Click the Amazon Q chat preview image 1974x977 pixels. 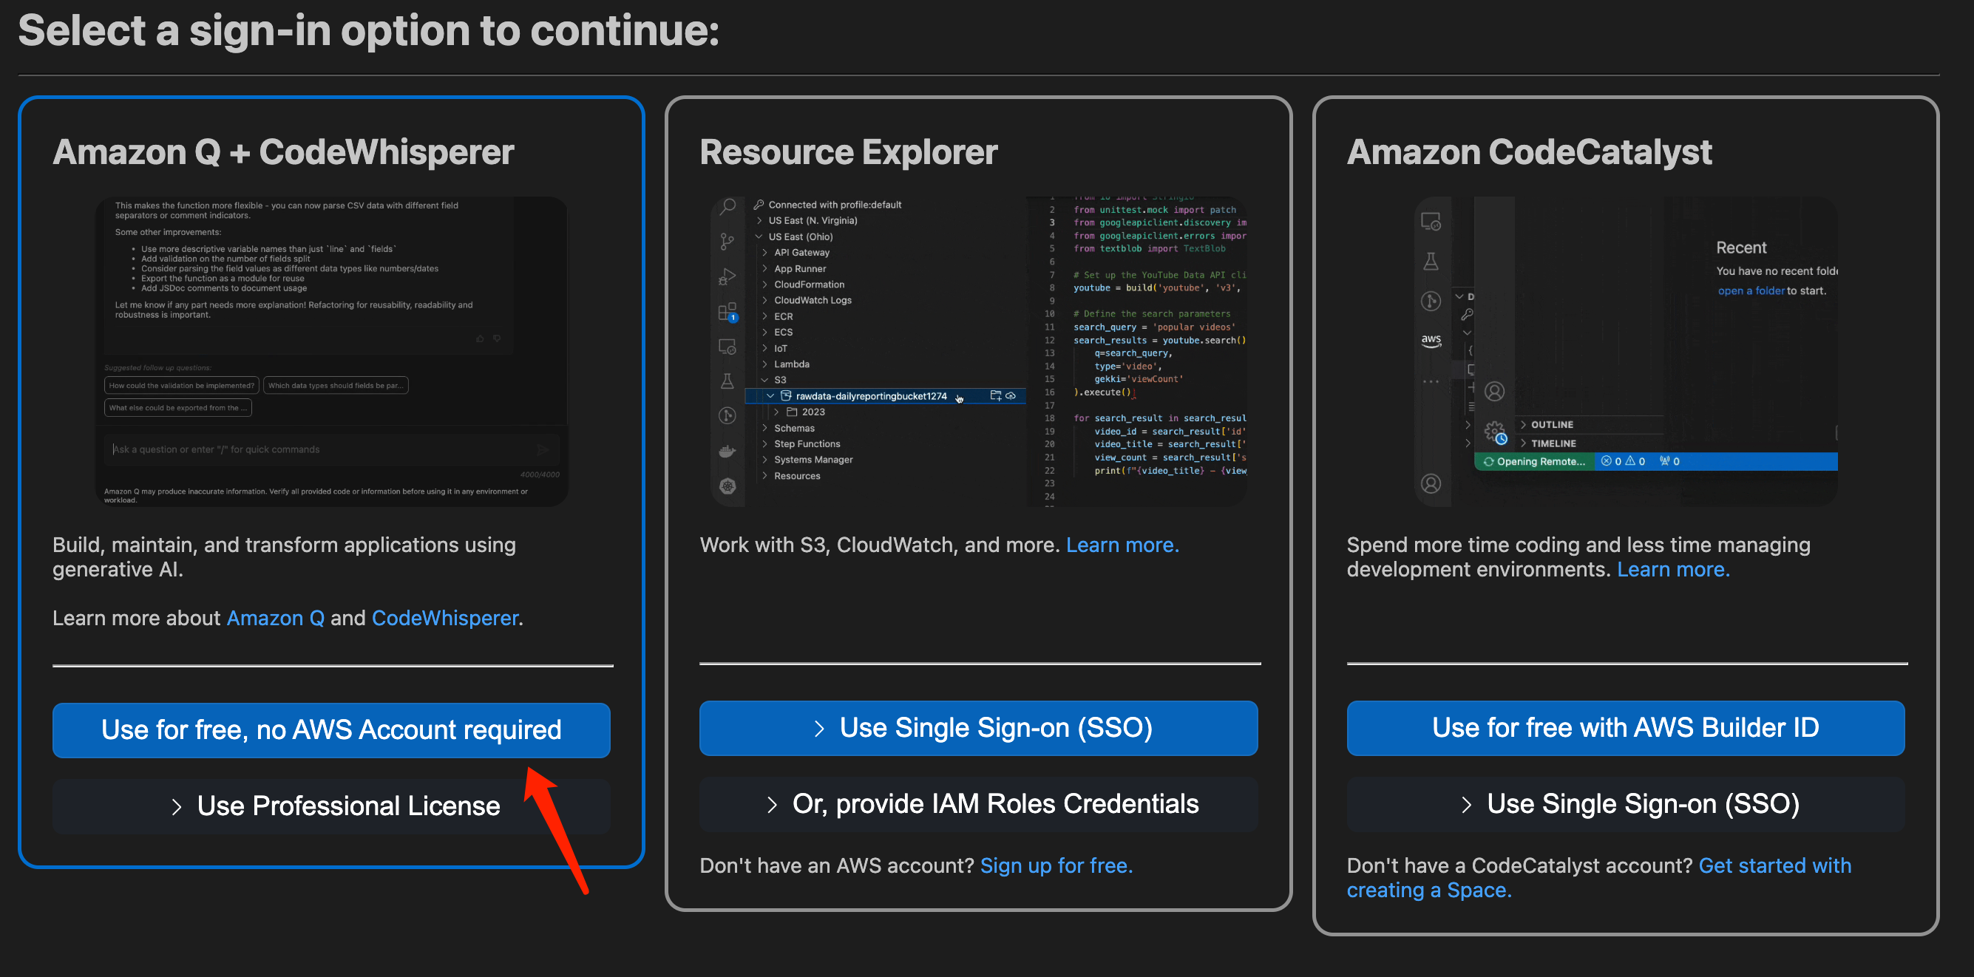[331, 351]
